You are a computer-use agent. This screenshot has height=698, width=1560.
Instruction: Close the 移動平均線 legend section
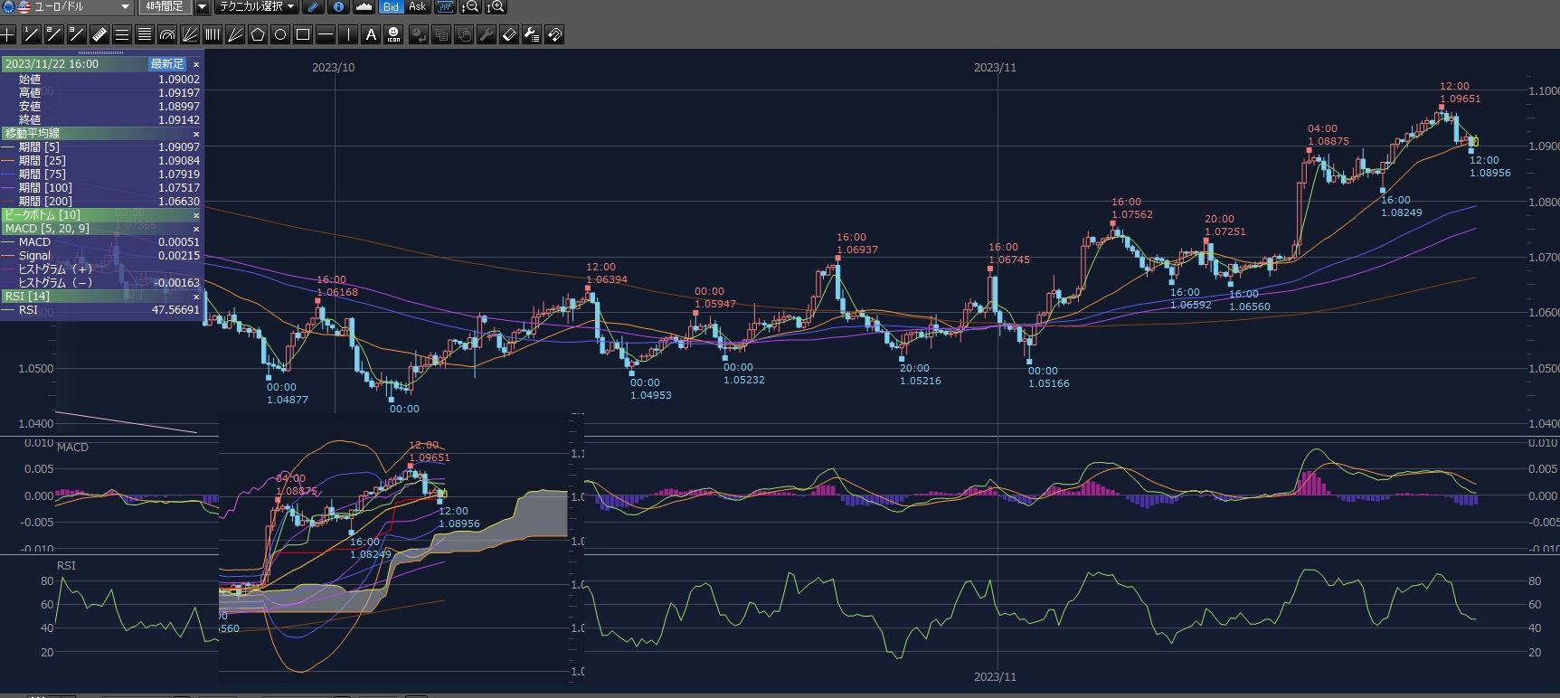(x=196, y=134)
